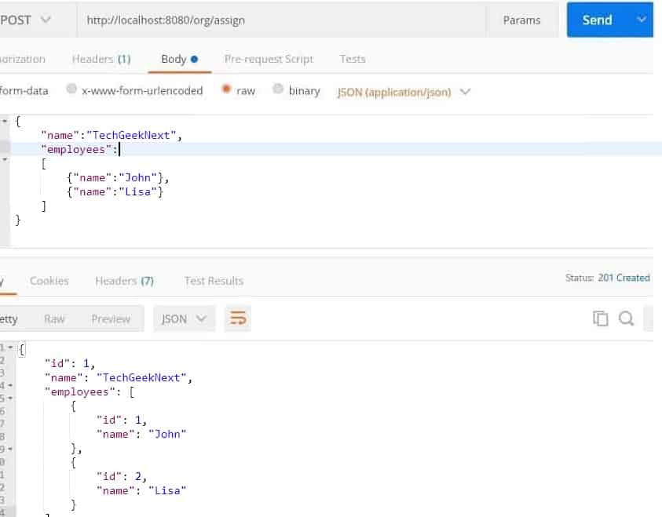Viewport: 662px width, 517px height.
Task: Select the Body tab
Action: click(179, 59)
